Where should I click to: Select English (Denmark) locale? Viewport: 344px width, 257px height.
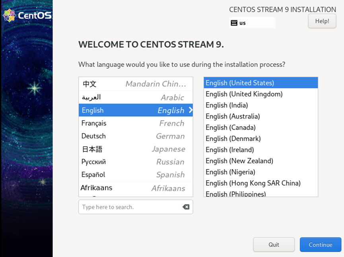pos(260,138)
